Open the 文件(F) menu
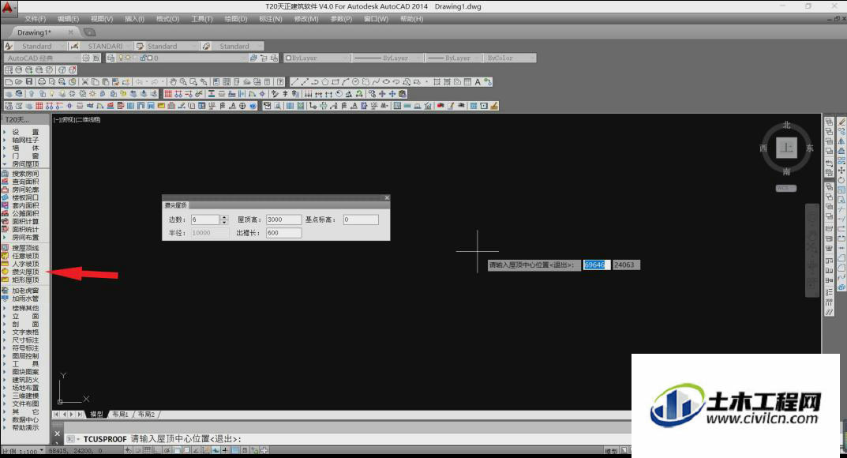Viewport: 847px width, 458px height. pyautogui.click(x=35, y=19)
